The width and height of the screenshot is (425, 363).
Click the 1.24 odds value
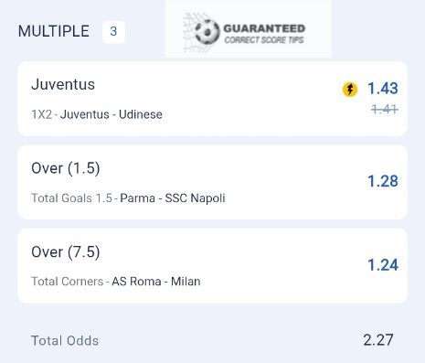pos(383,265)
